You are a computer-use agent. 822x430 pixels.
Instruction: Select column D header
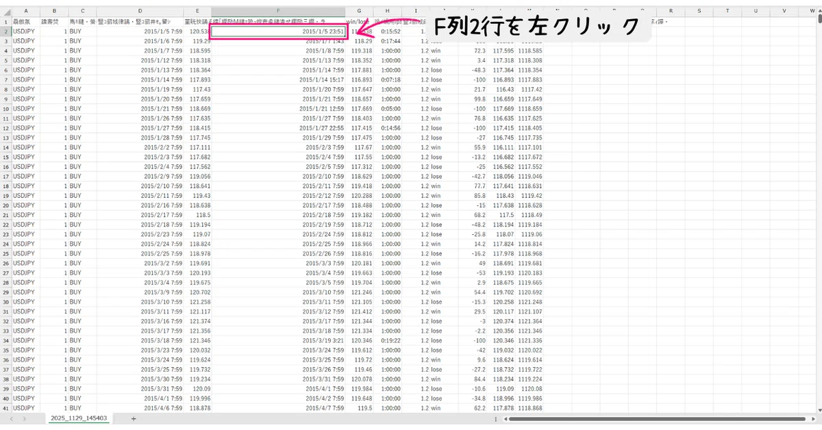(x=140, y=11)
